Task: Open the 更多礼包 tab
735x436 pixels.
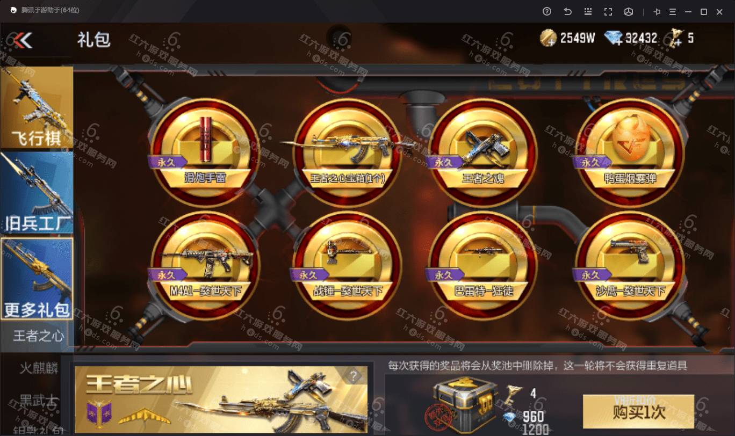Action: (x=37, y=278)
